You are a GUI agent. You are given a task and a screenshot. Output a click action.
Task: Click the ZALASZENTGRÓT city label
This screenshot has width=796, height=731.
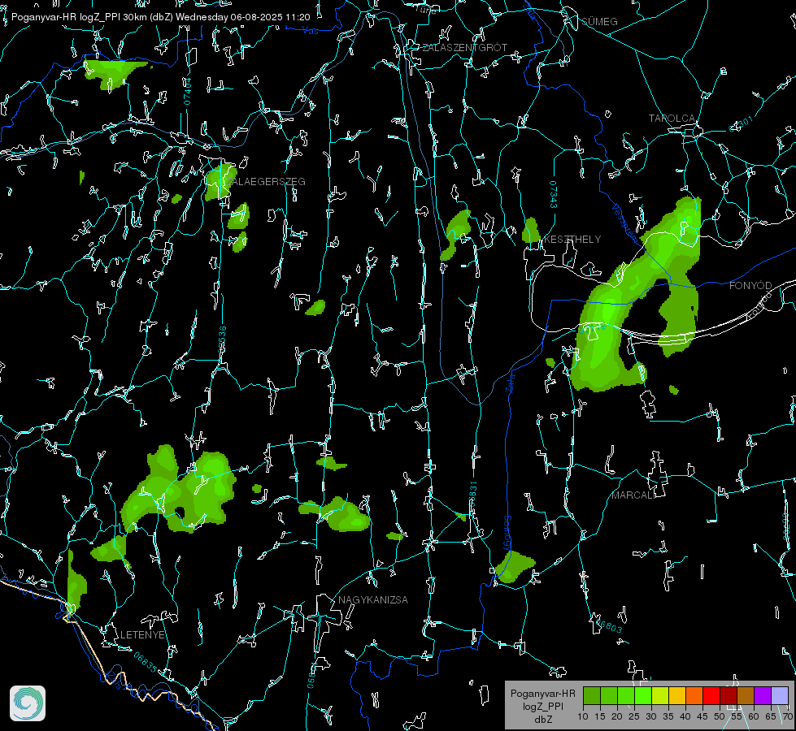(464, 48)
